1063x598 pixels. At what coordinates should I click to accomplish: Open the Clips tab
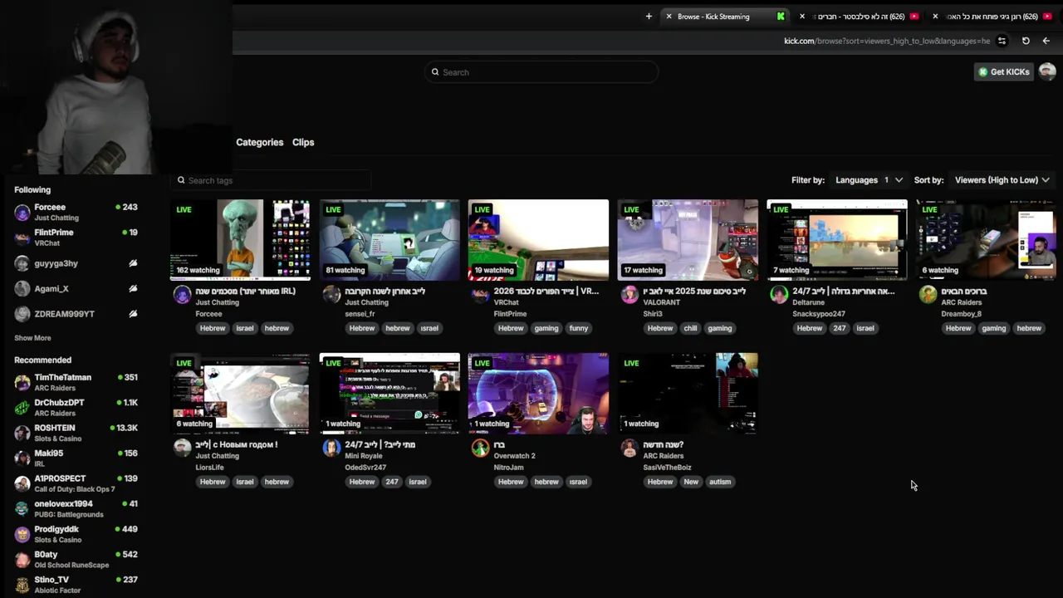click(303, 142)
